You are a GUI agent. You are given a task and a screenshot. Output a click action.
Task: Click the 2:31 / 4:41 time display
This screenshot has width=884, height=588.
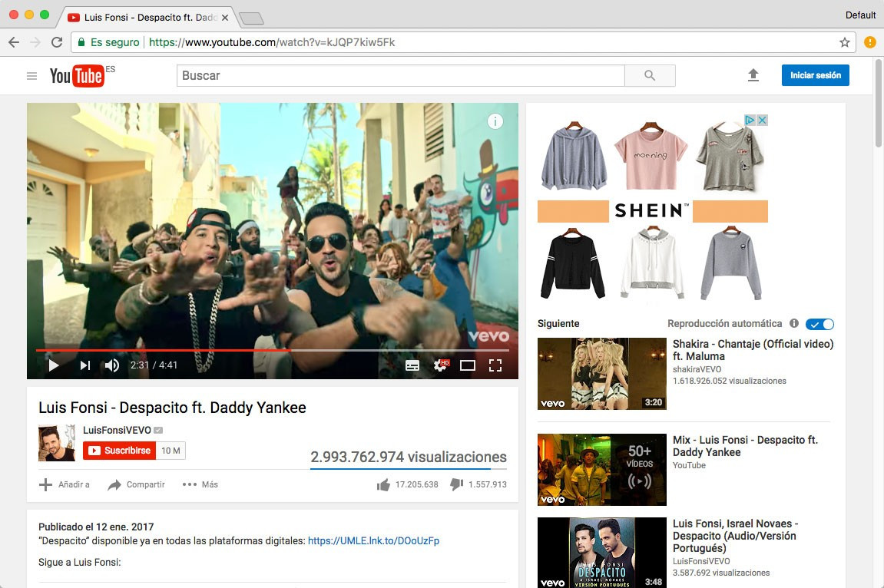[x=154, y=365]
